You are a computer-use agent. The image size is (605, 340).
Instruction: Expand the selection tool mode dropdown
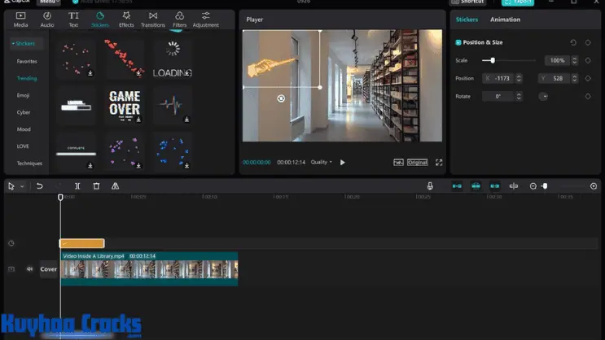tap(22, 187)
